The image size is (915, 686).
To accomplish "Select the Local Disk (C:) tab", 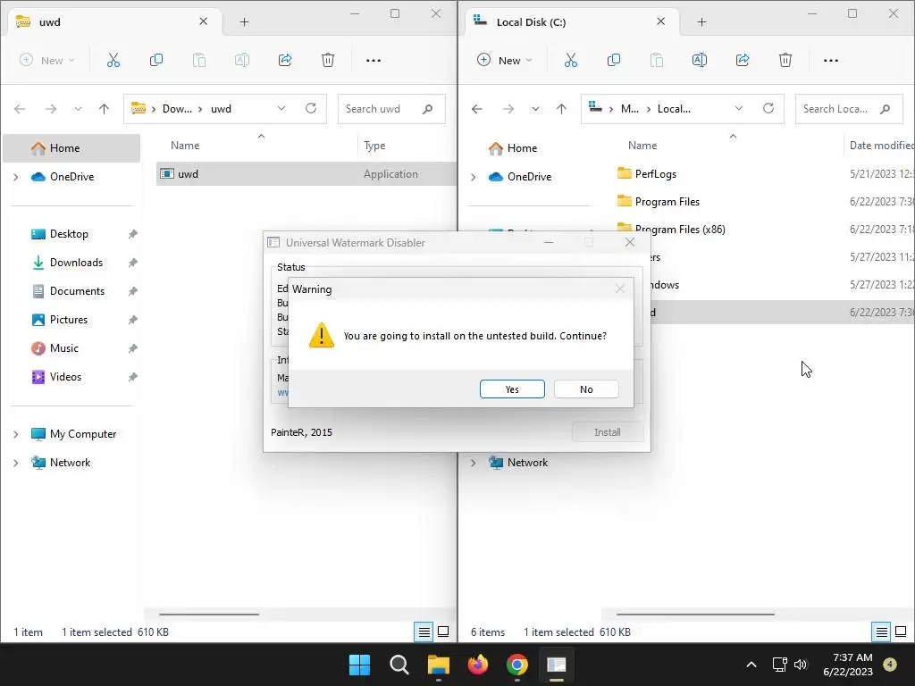I will pos(573,22).
